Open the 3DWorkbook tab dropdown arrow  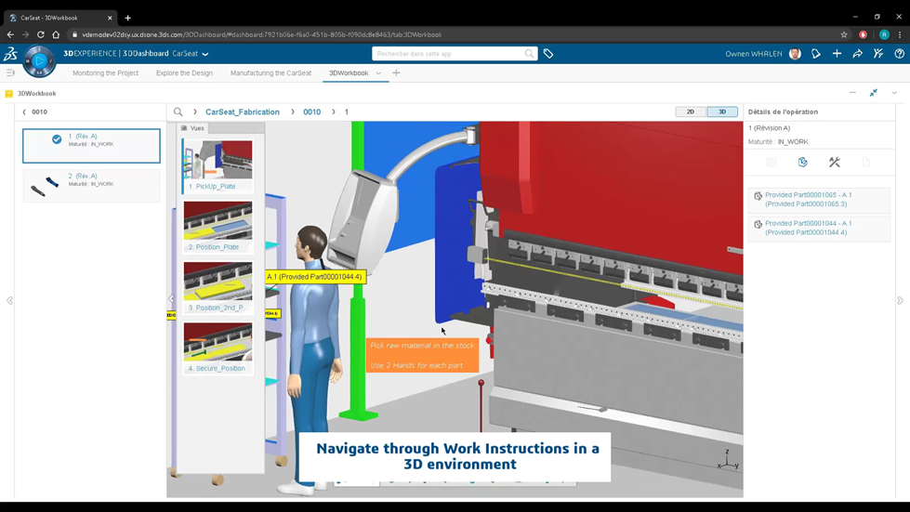[378, 73]
